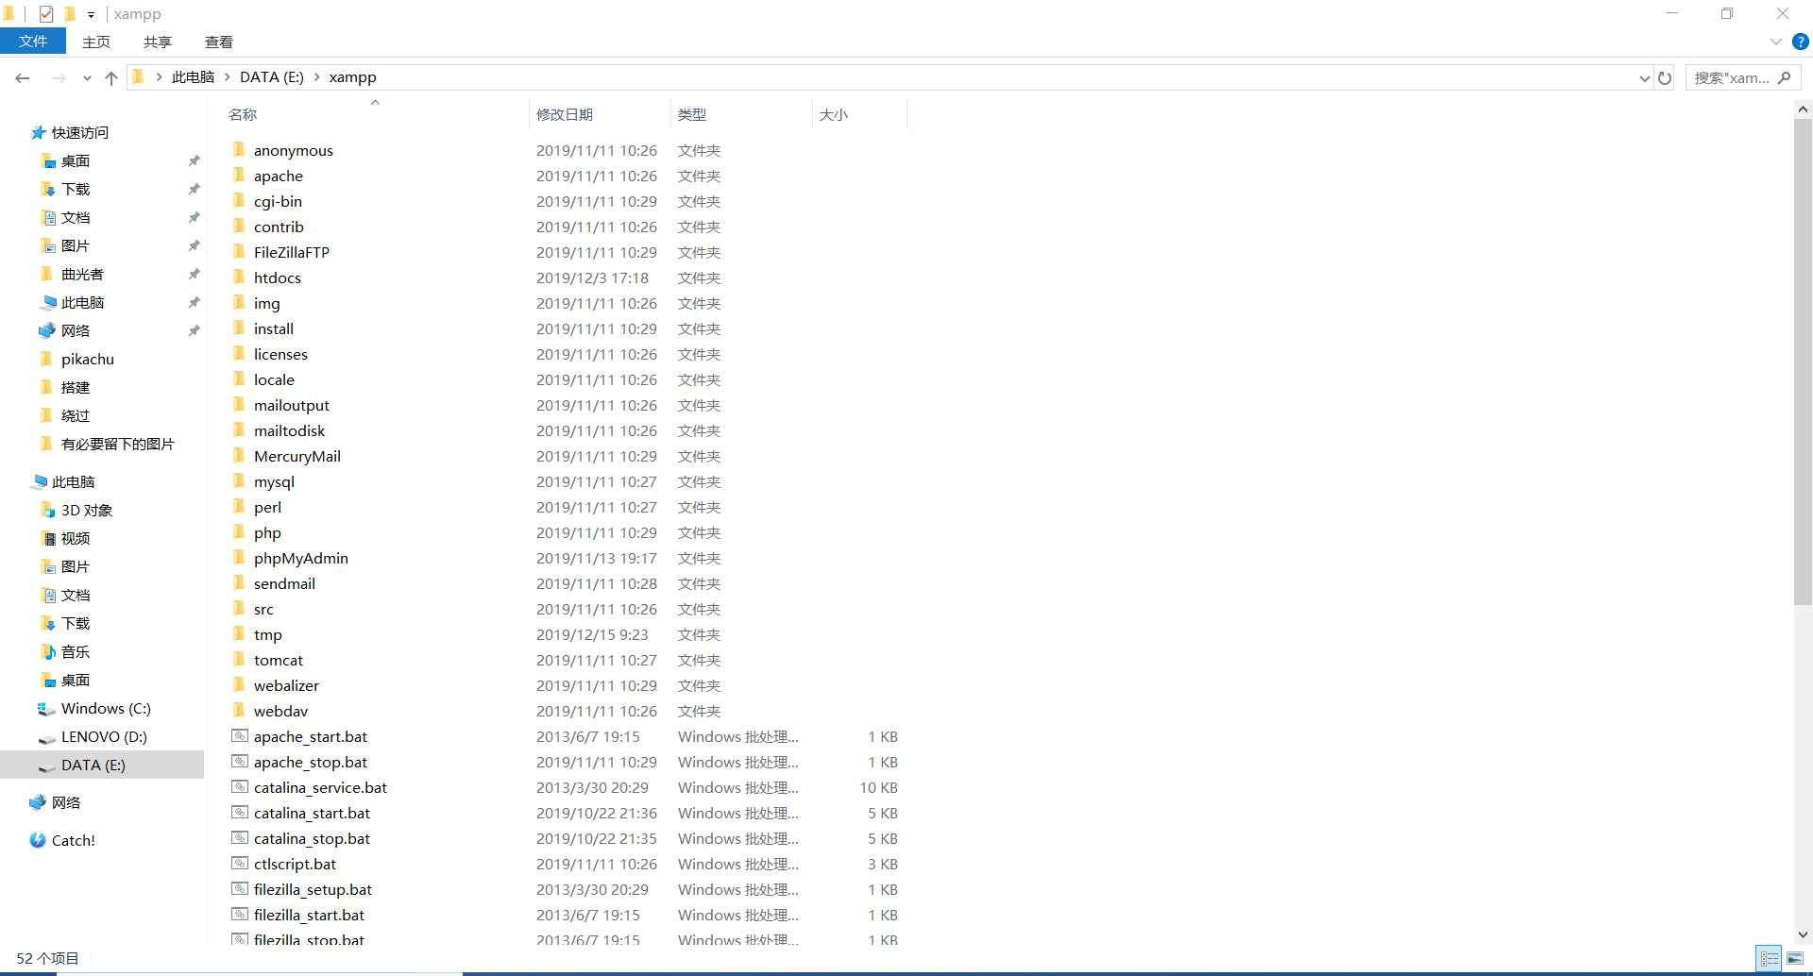Refresh the xampp folder view

[x=1665, y=78]
